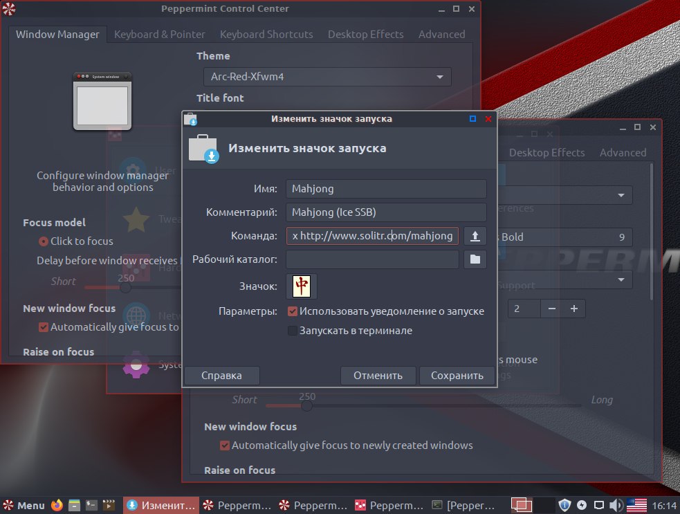The height and width of the screenshot is (514, 680).
Task: Expand the Arc-Red-Xfwm4 theme dropdown
Action: pos(327,77)
